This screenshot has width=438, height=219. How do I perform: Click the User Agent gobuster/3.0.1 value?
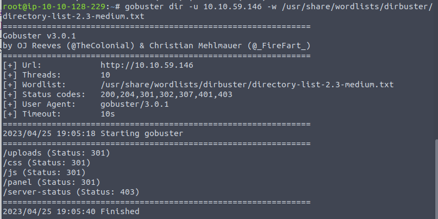coord(135,104)
